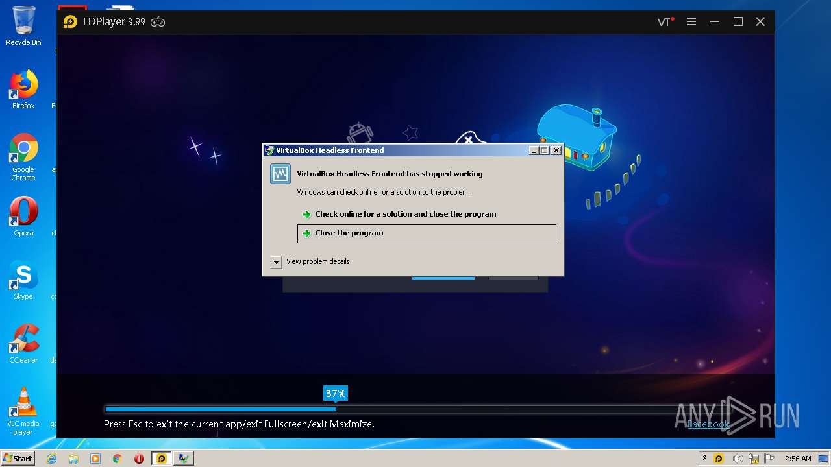The width and height of the screenshot is (831, 467).
Task: Select the Google Chrome desktop shortcut
Action: tap(23, 158)
